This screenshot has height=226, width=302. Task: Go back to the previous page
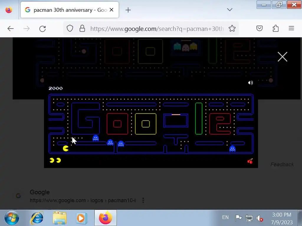[11, 29]
